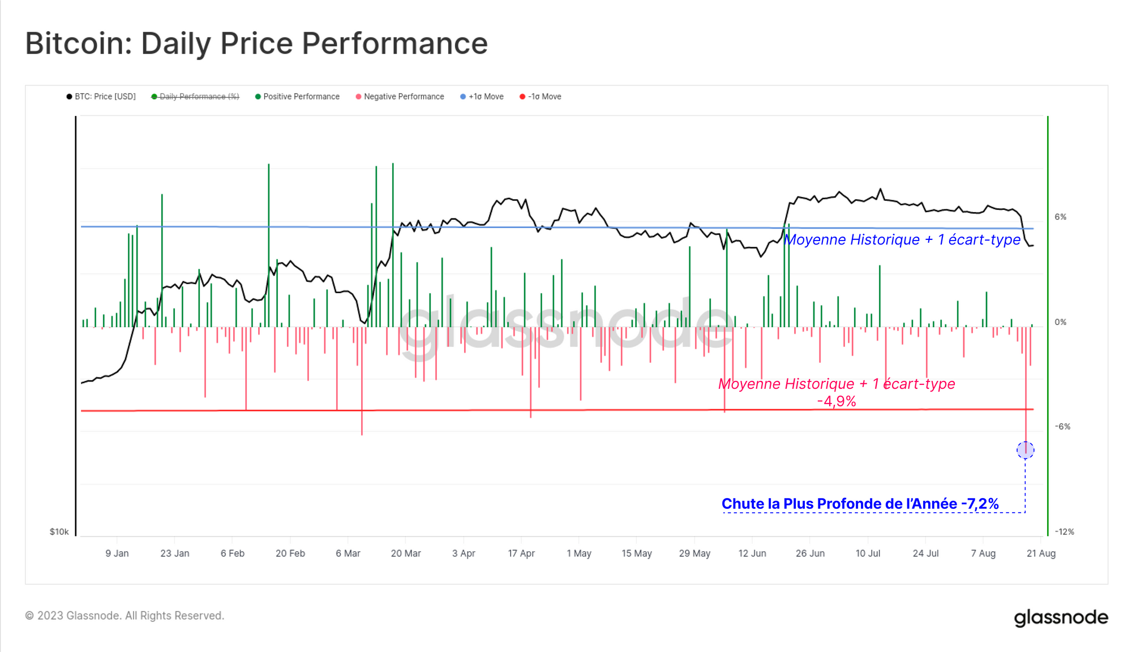
Task: Click the red -1σ Move legend dot
Action: (x=522, y=97)
